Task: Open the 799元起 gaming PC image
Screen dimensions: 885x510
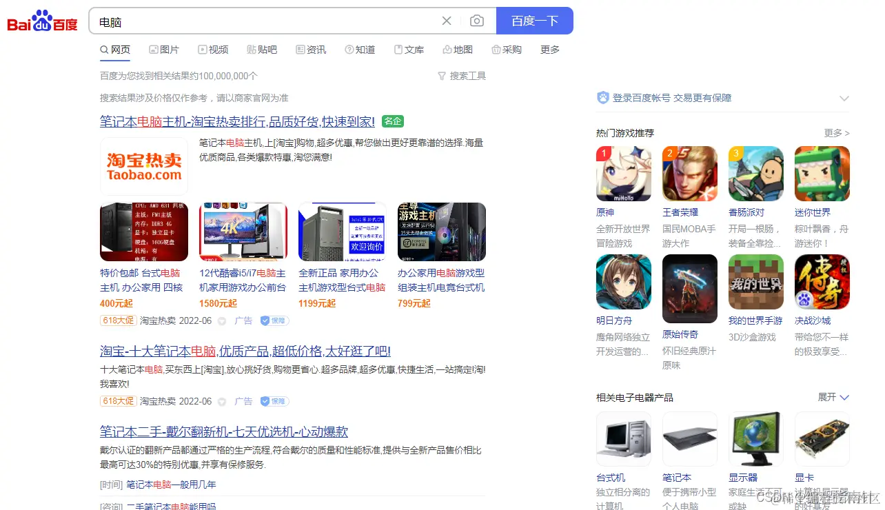Action: click(442, 232)
